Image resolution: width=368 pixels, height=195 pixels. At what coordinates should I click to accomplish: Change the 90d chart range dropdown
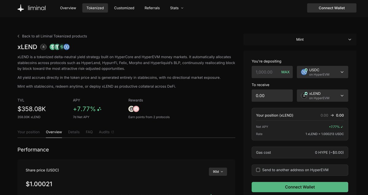pos(218,172)
